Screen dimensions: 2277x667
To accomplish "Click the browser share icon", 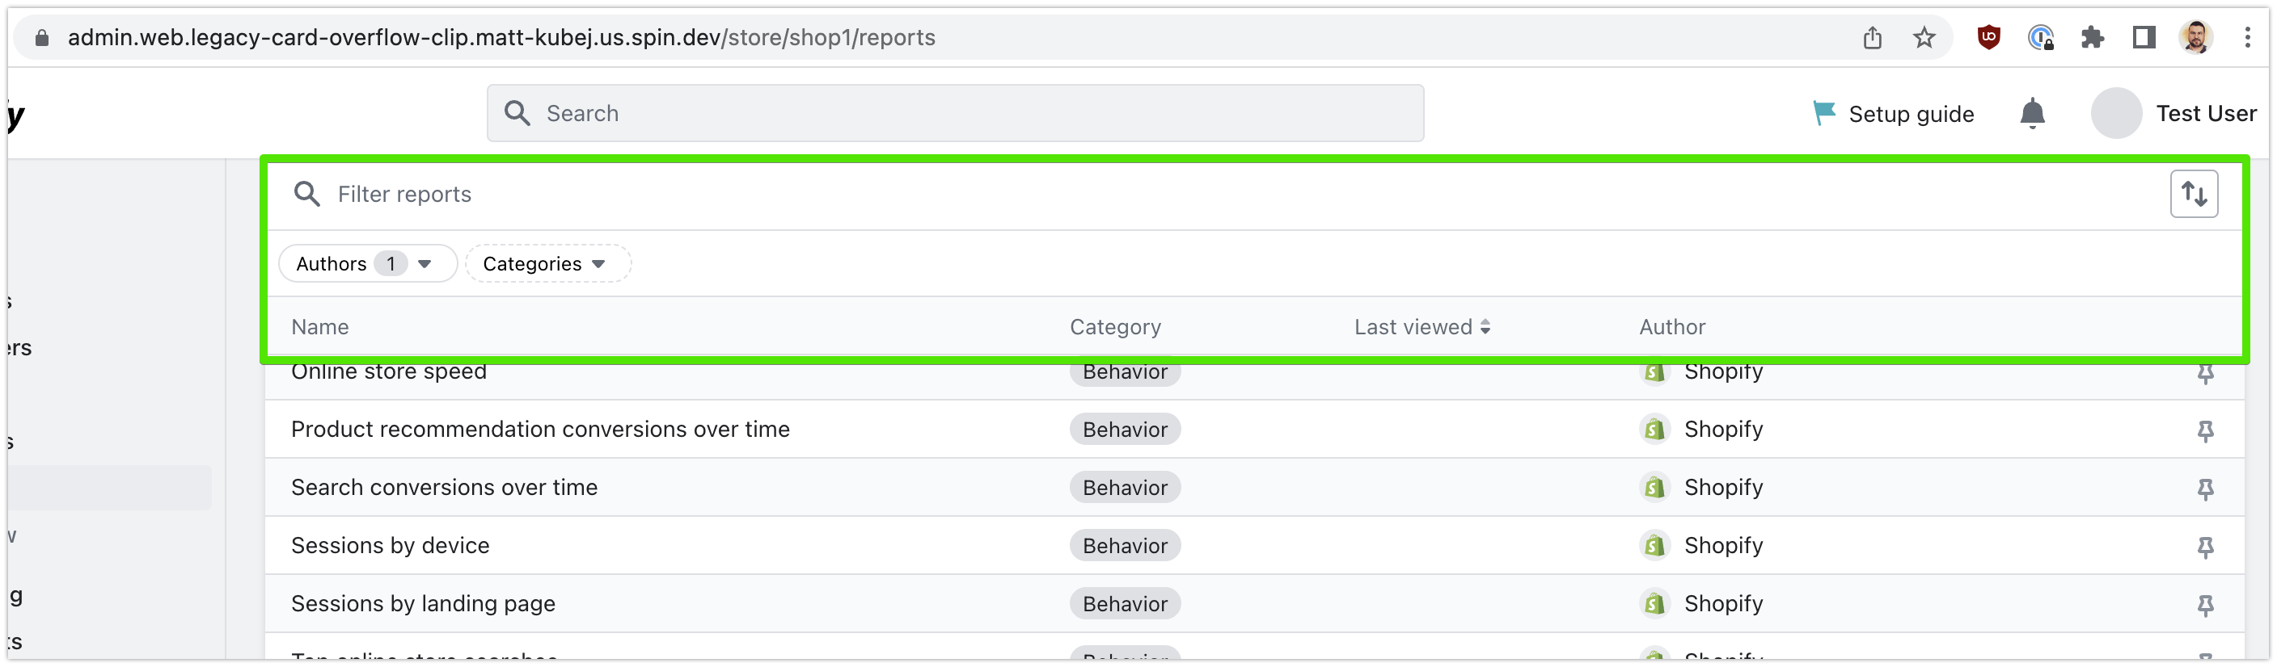I will coord(1872,38).
